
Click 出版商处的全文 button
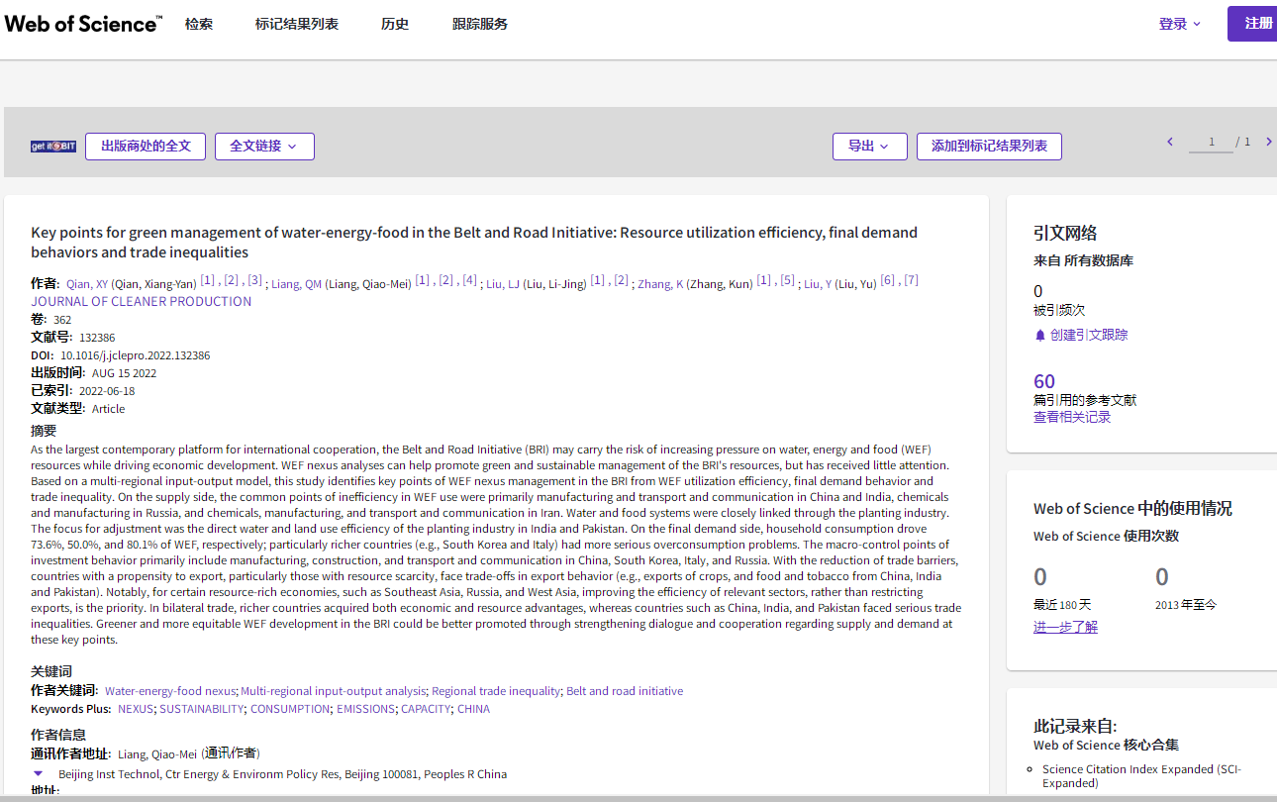click(x=146, y=147)
